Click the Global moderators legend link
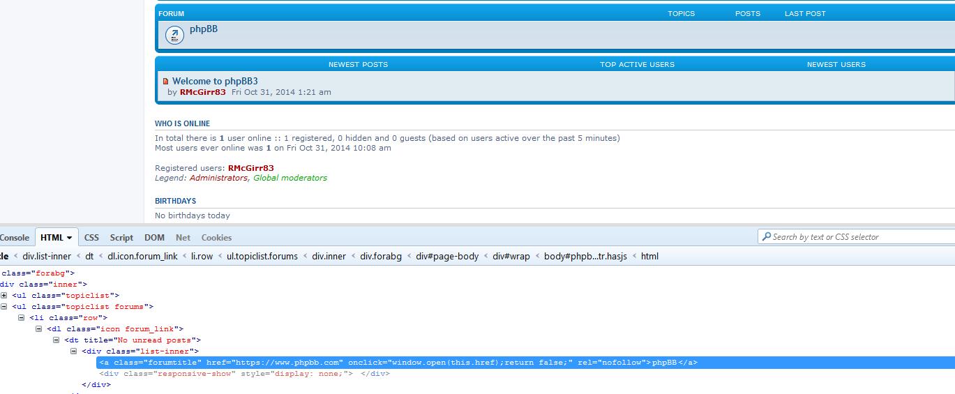The height and width of the screenshot is (394, 955). (290, 178)
